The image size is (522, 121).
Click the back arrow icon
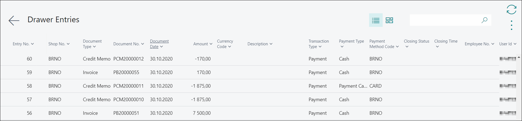pos(14,20)
